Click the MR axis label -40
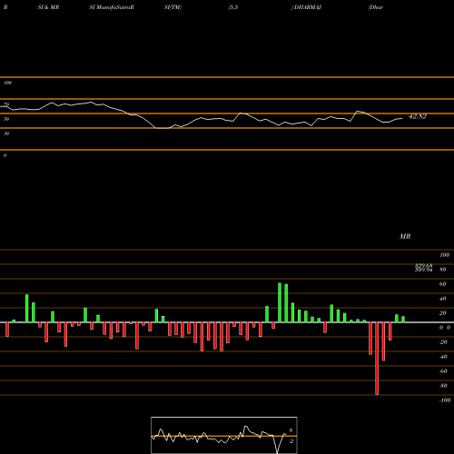 tap(443, 356)
